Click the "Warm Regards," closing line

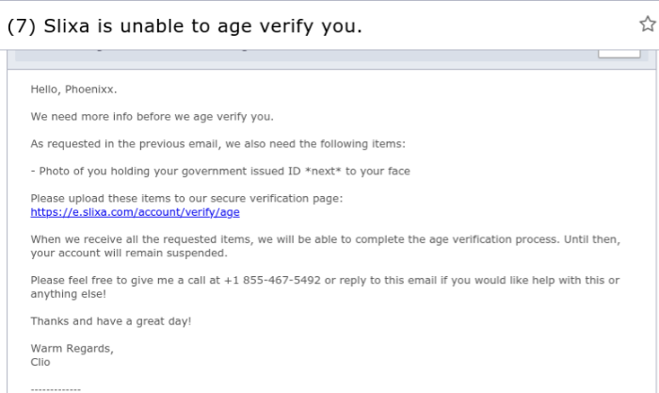point(72,349)
